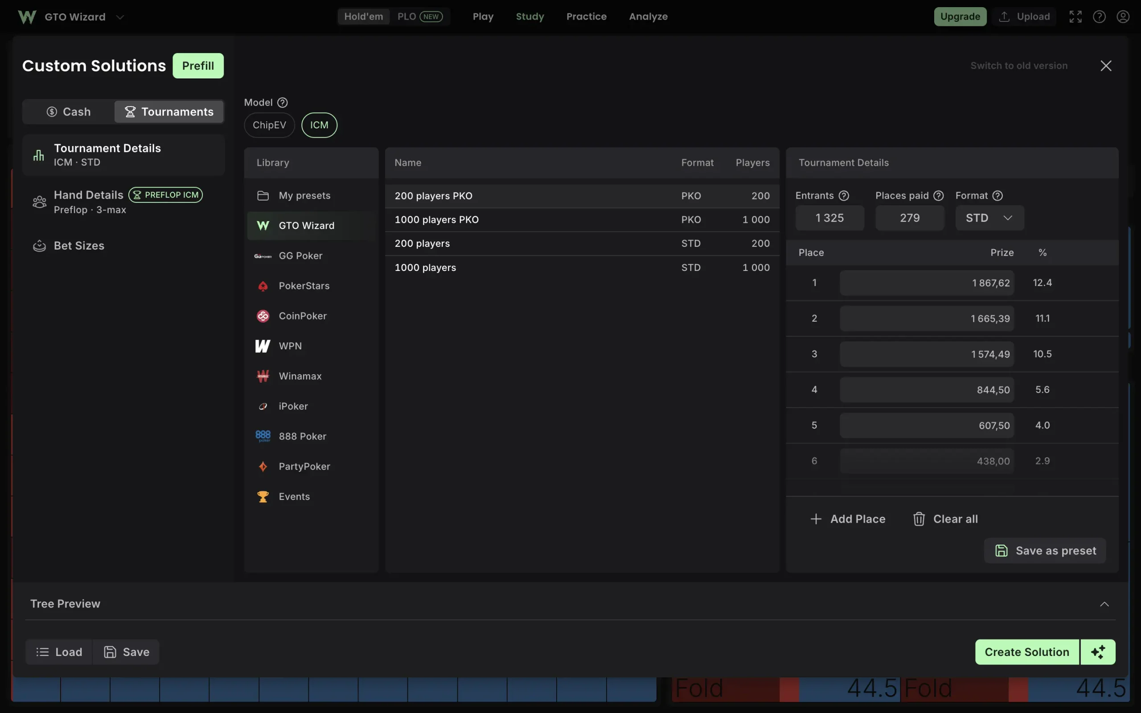Select the ICM model

pos(319,125)
